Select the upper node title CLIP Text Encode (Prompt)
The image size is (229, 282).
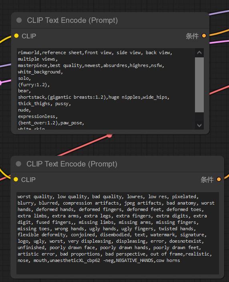pyautogui.click(x=72, y=20)
